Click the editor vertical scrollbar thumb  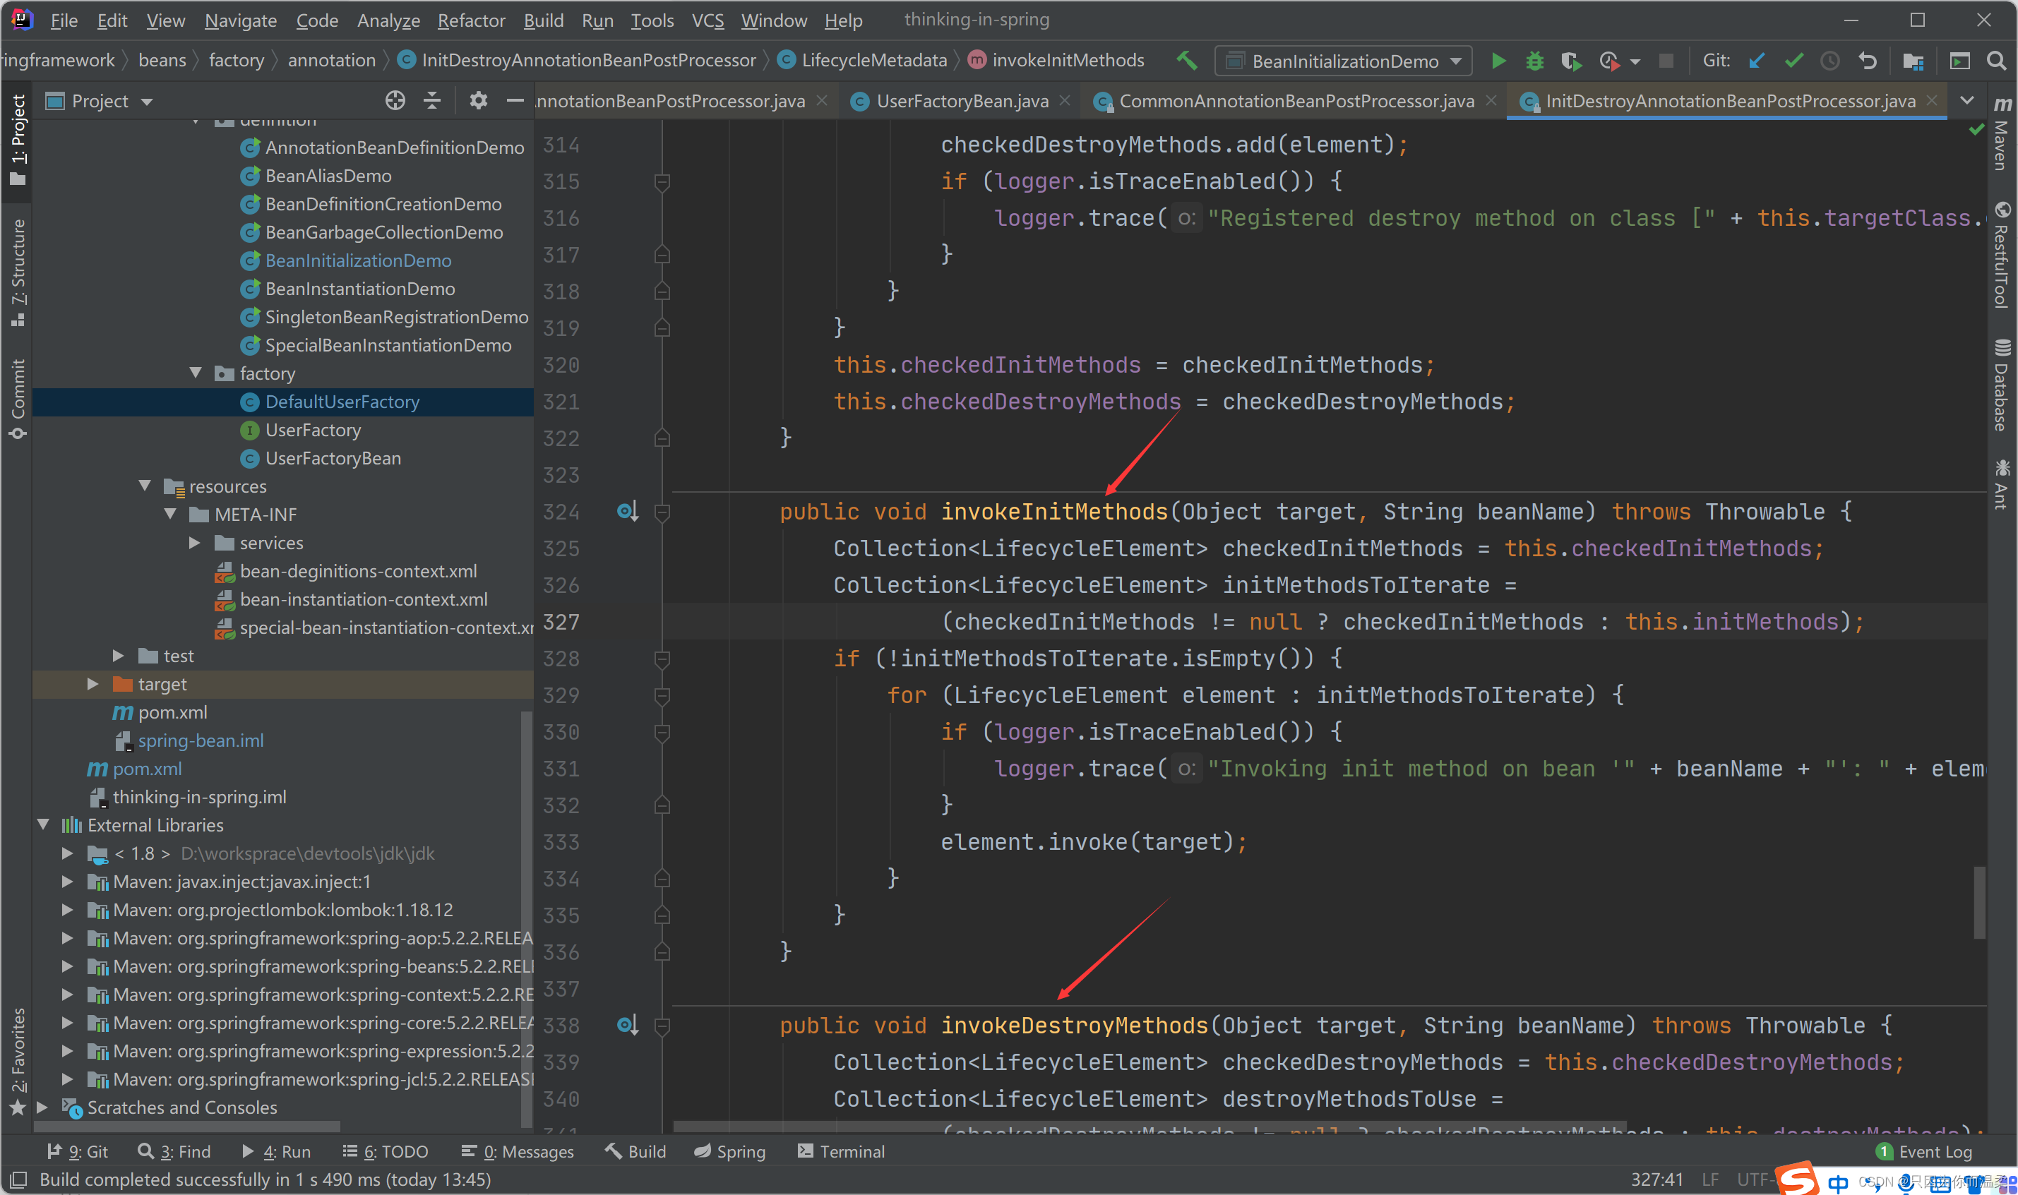1978,902
